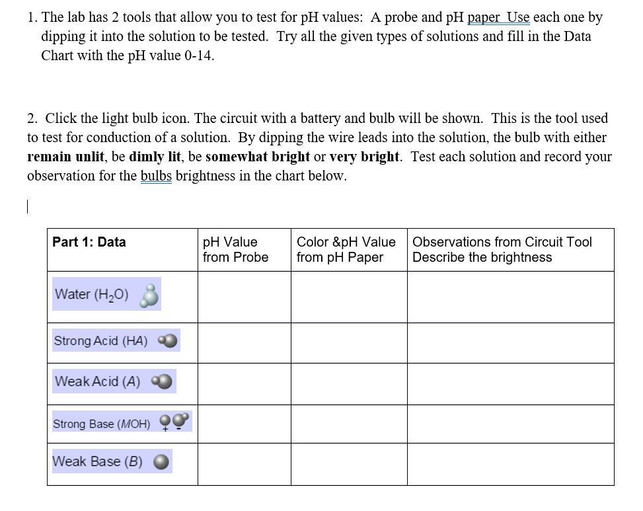643x511 pixels.
Task: Click the probe value cell for Weak Acid
Action: [x=243, y=382]
